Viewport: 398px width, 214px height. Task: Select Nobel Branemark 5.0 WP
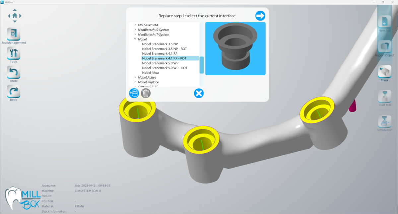pos(160,63)
